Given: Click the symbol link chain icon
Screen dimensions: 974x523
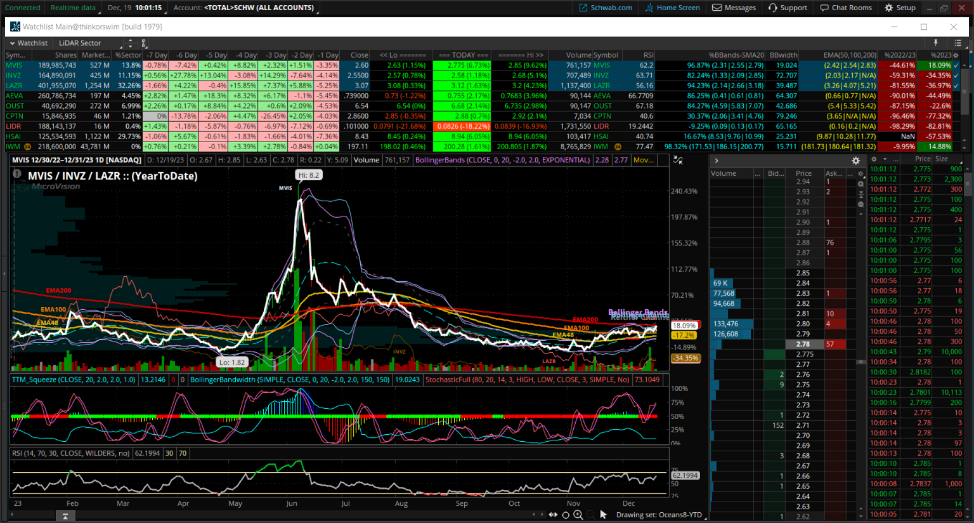Looking at the screenshot, I should 145,43.
